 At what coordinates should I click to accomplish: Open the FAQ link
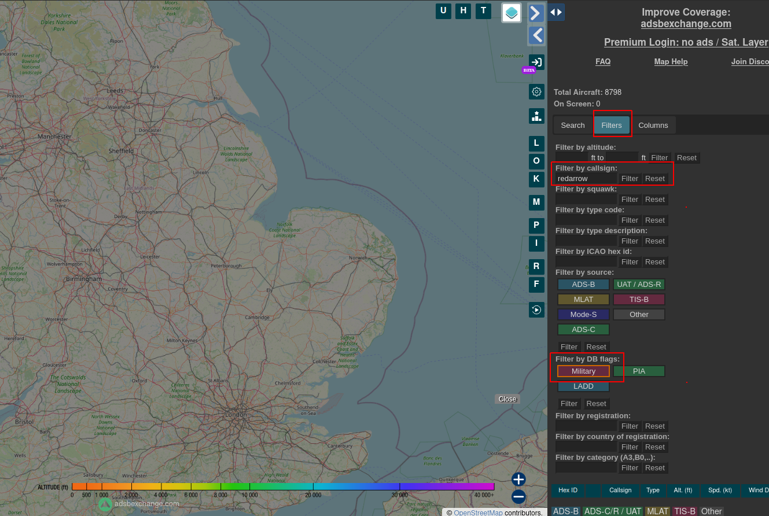click(603, 61)
